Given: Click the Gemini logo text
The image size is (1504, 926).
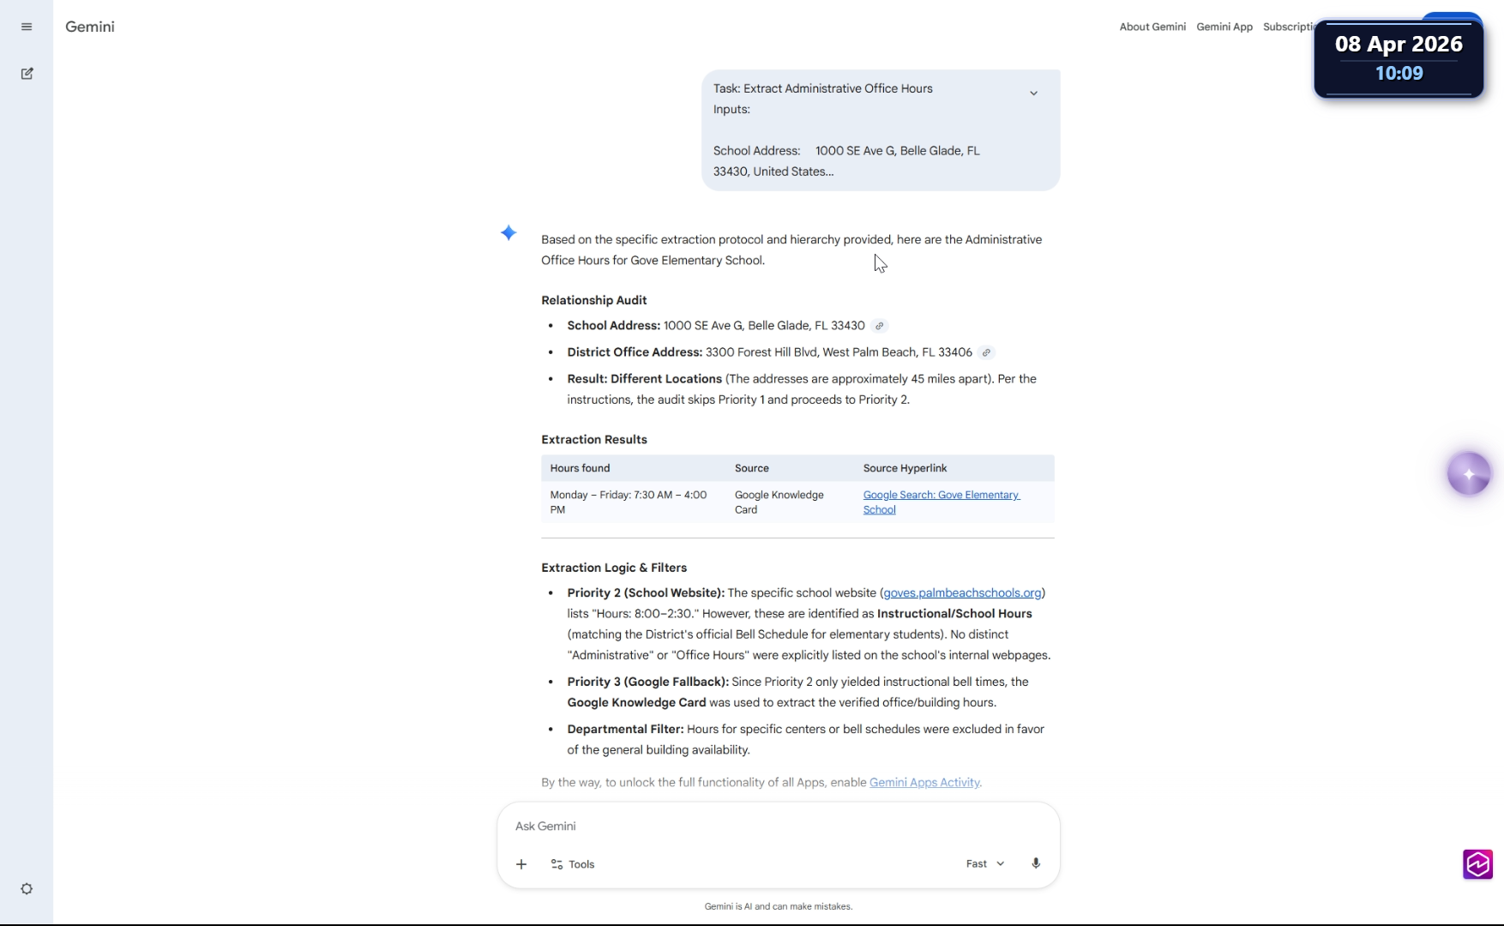Looking at the screenshot, I should click(x=90, y=27).
